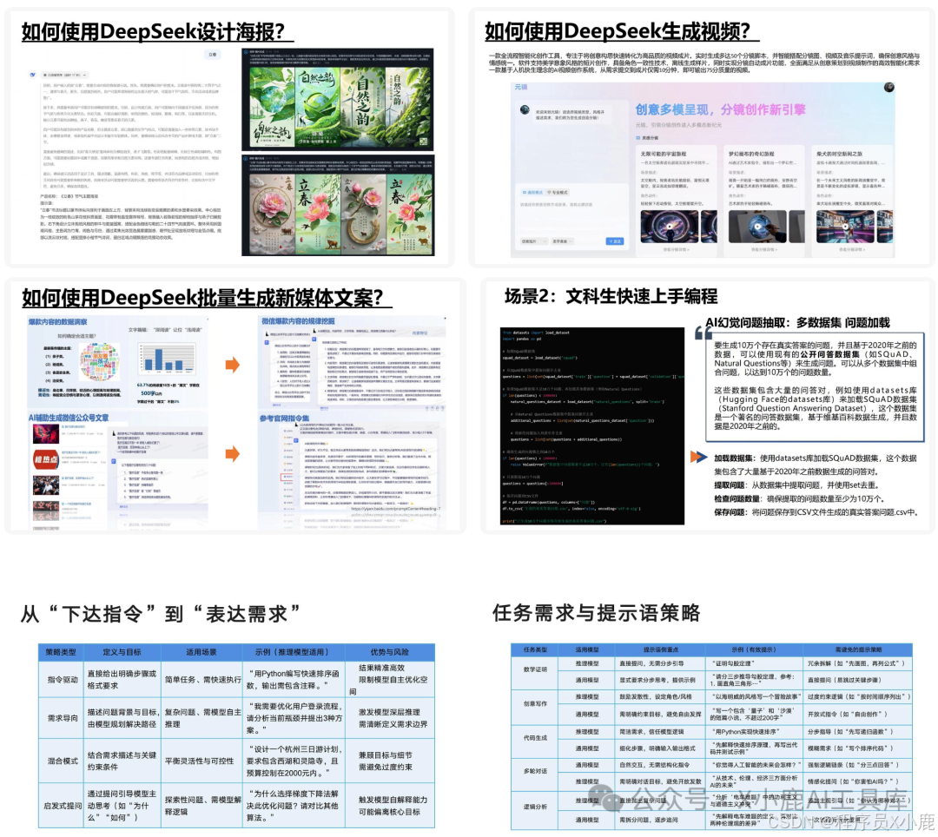Select the 创意写作 task row label
Screen dimensions: 938x837
pyautogui.click(x=535, y=703)
